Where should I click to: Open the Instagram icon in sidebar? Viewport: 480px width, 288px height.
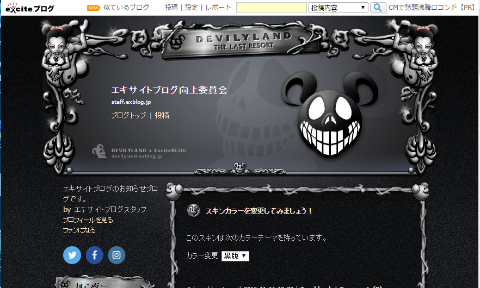coord(116,255)
